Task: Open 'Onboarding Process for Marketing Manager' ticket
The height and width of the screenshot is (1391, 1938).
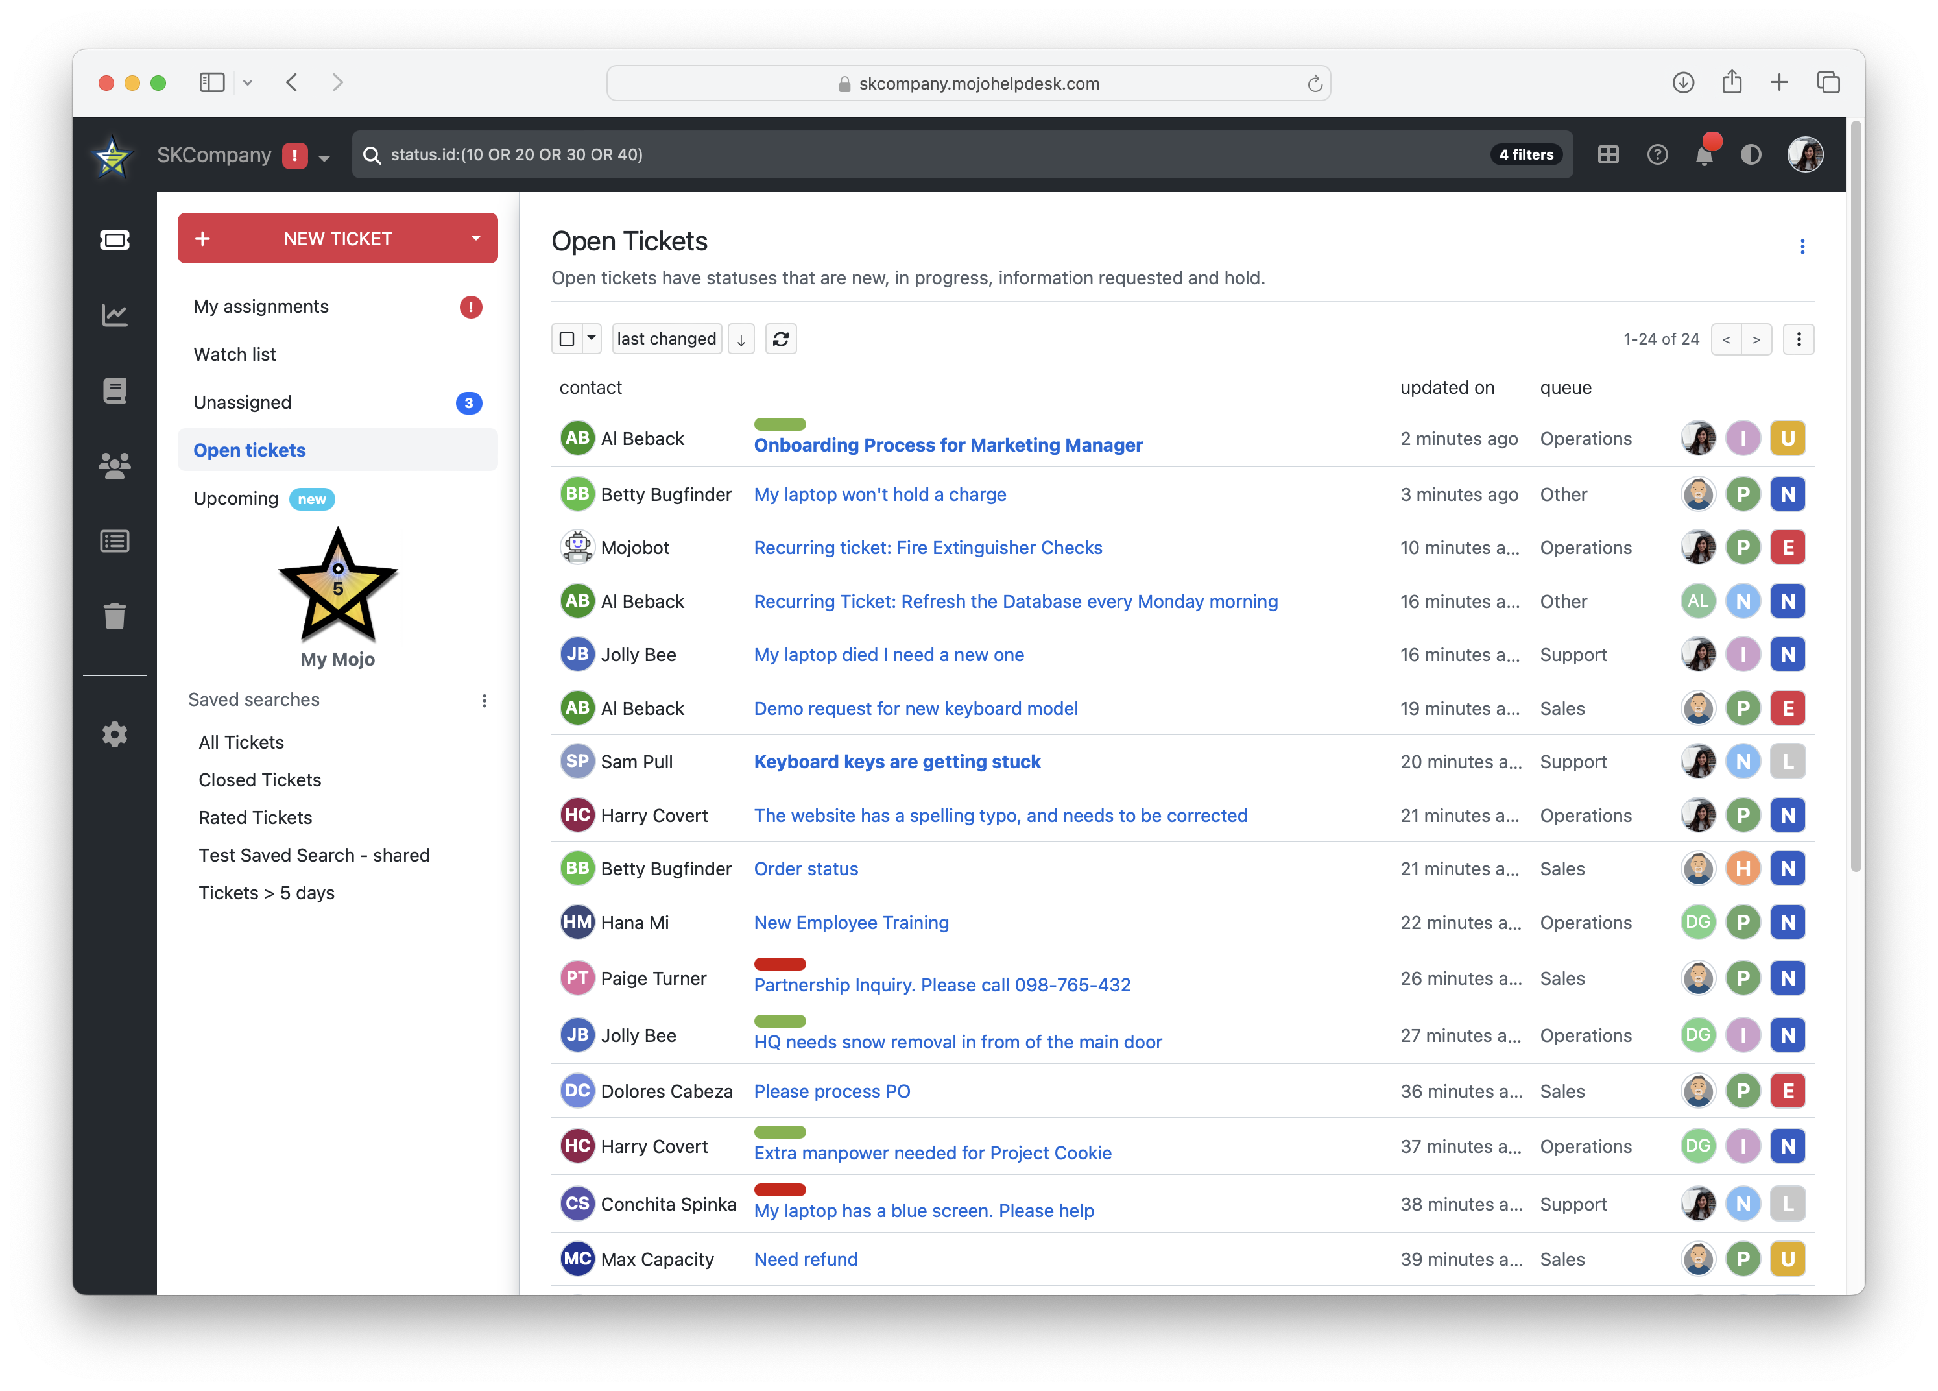Action: click(x=948, y=446)
